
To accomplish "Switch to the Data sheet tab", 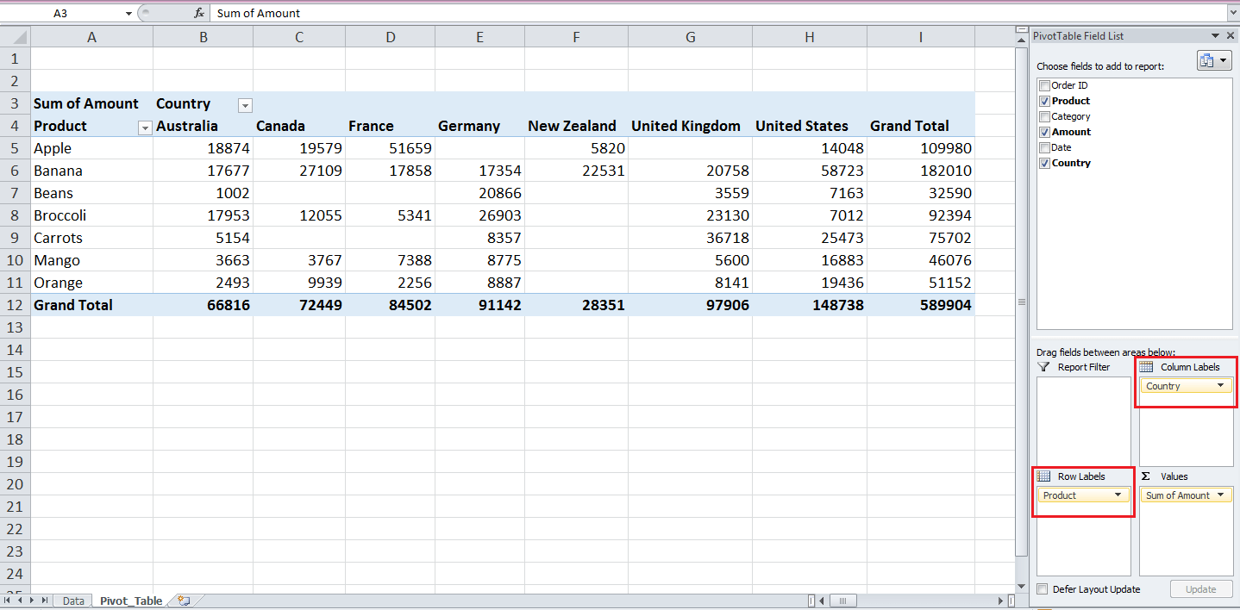I will pyautogui.click(x=73, y=601).
